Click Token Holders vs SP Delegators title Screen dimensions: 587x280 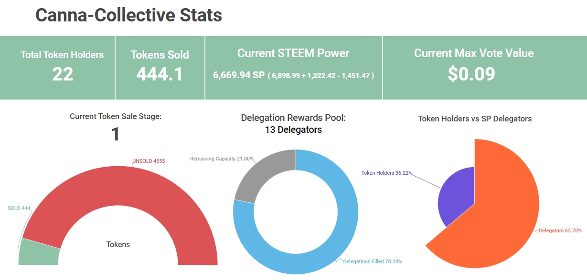point(475,119)
